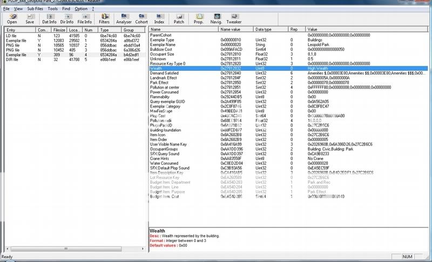Open the Cohort tool
432x262 pixels.
[141, 19]
